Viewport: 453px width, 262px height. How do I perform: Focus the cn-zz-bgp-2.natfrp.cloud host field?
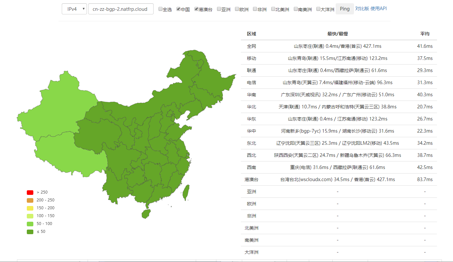pos(121,9)
